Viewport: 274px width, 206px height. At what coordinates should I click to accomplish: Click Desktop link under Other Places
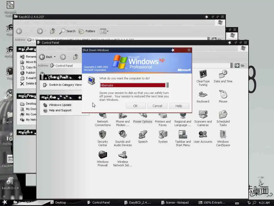click(x=28, y=104)
